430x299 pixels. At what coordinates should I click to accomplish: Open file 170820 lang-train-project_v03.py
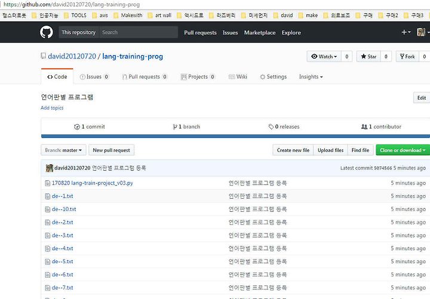tap(93, 183)
